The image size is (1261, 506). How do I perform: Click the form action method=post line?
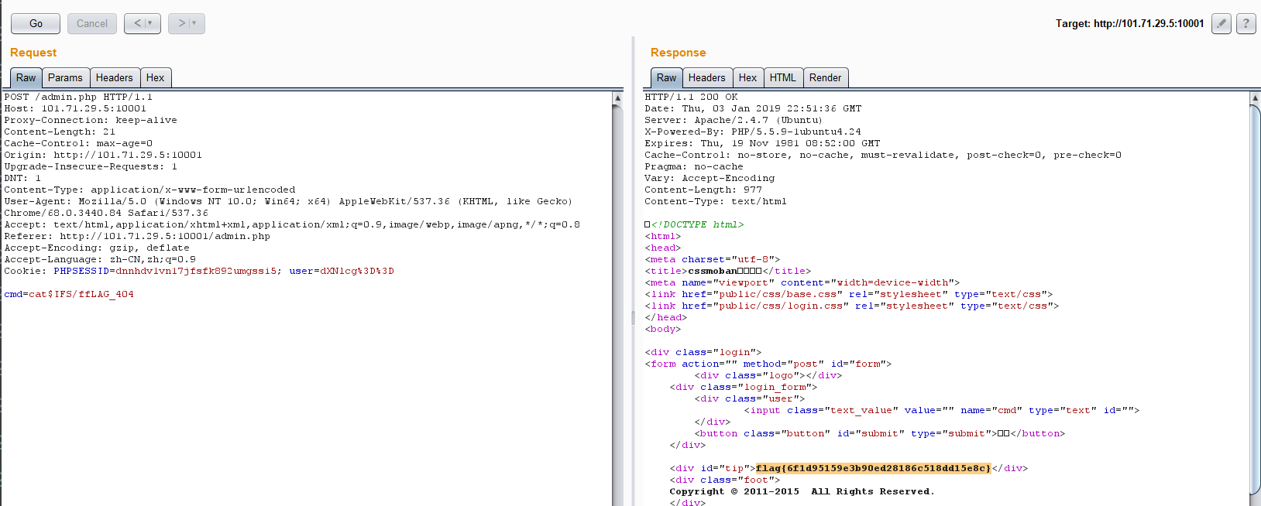(768, 364)
